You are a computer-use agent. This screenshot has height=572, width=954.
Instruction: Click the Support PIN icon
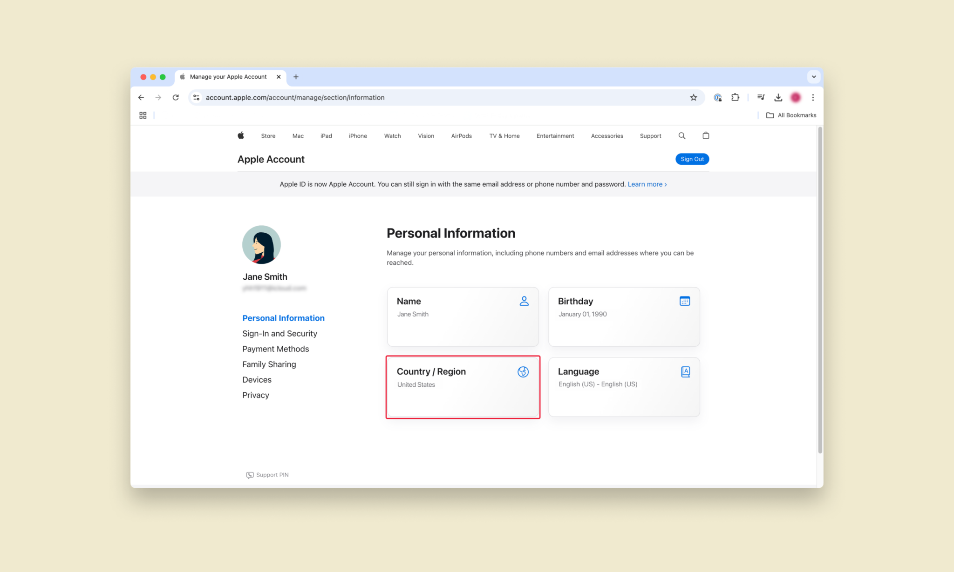pyautogui.click(x=249, y=475)
